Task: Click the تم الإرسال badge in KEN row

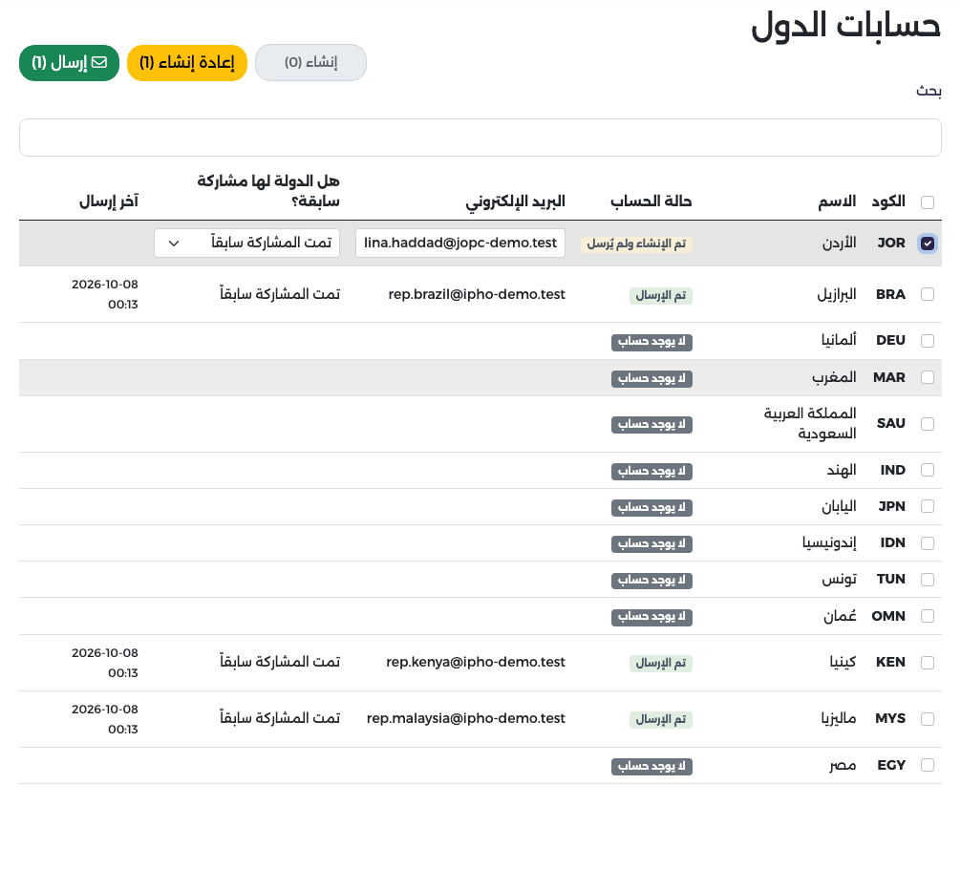Action: click(661, 664)
